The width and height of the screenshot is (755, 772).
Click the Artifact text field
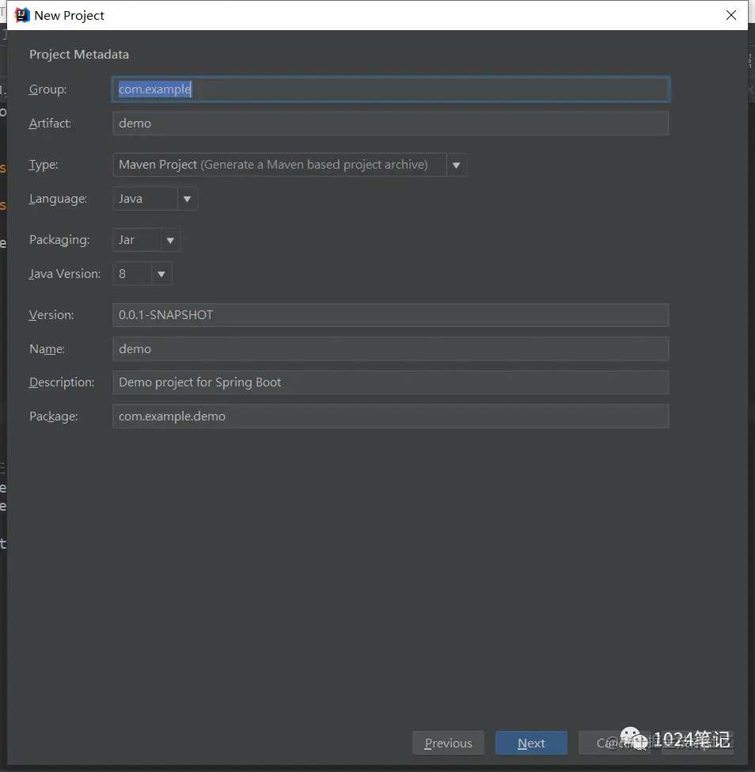point(390,123)
